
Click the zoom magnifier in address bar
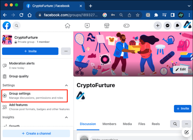pyautogui.click(x=121, y=15)
